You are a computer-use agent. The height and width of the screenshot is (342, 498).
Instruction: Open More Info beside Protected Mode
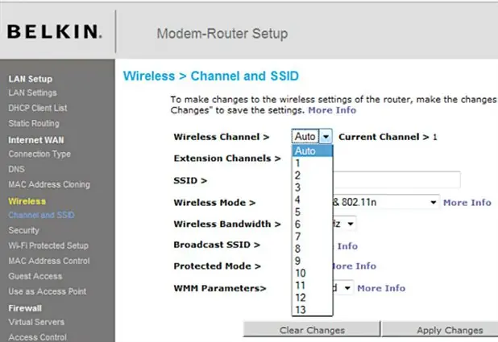355,266
